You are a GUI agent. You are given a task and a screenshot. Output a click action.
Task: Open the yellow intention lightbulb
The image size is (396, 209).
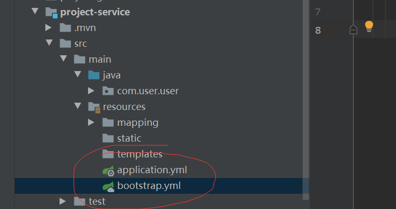click(x=369, y=26)
